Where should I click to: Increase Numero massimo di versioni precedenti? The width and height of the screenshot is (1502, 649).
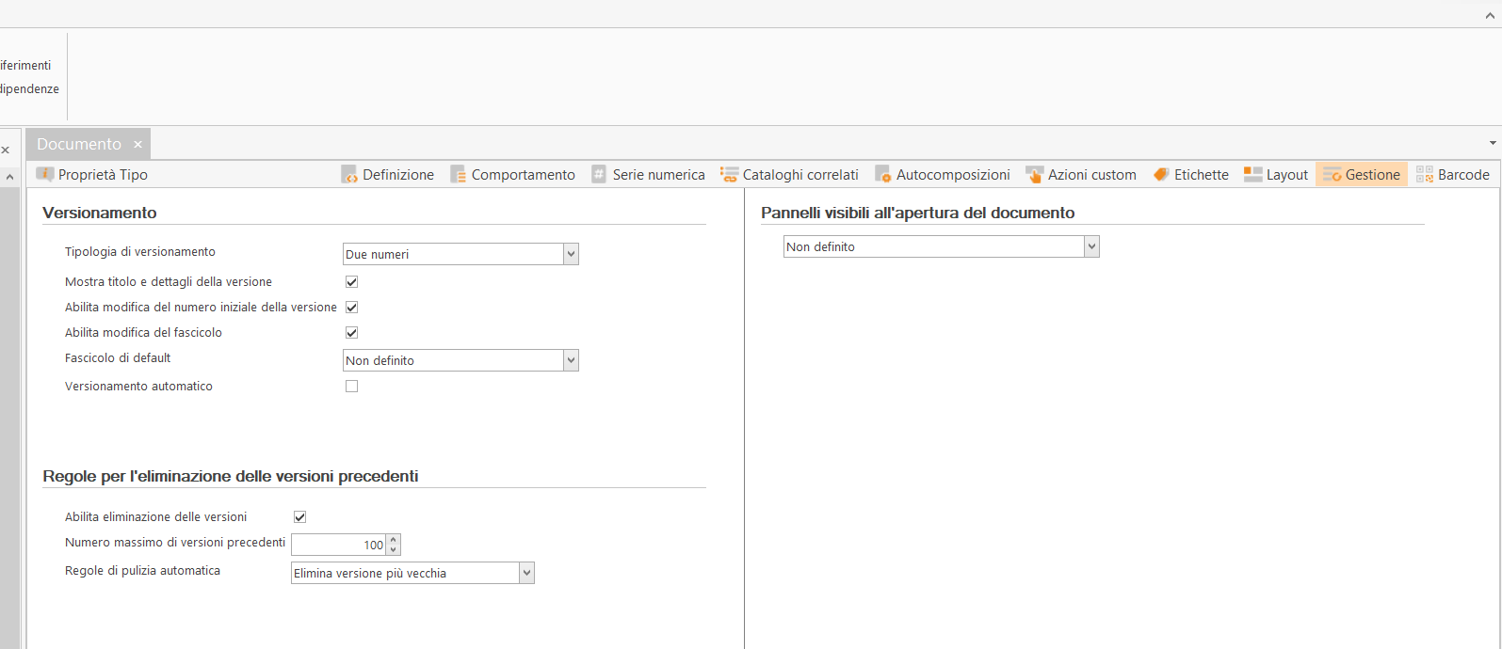(x=394, y=540)
